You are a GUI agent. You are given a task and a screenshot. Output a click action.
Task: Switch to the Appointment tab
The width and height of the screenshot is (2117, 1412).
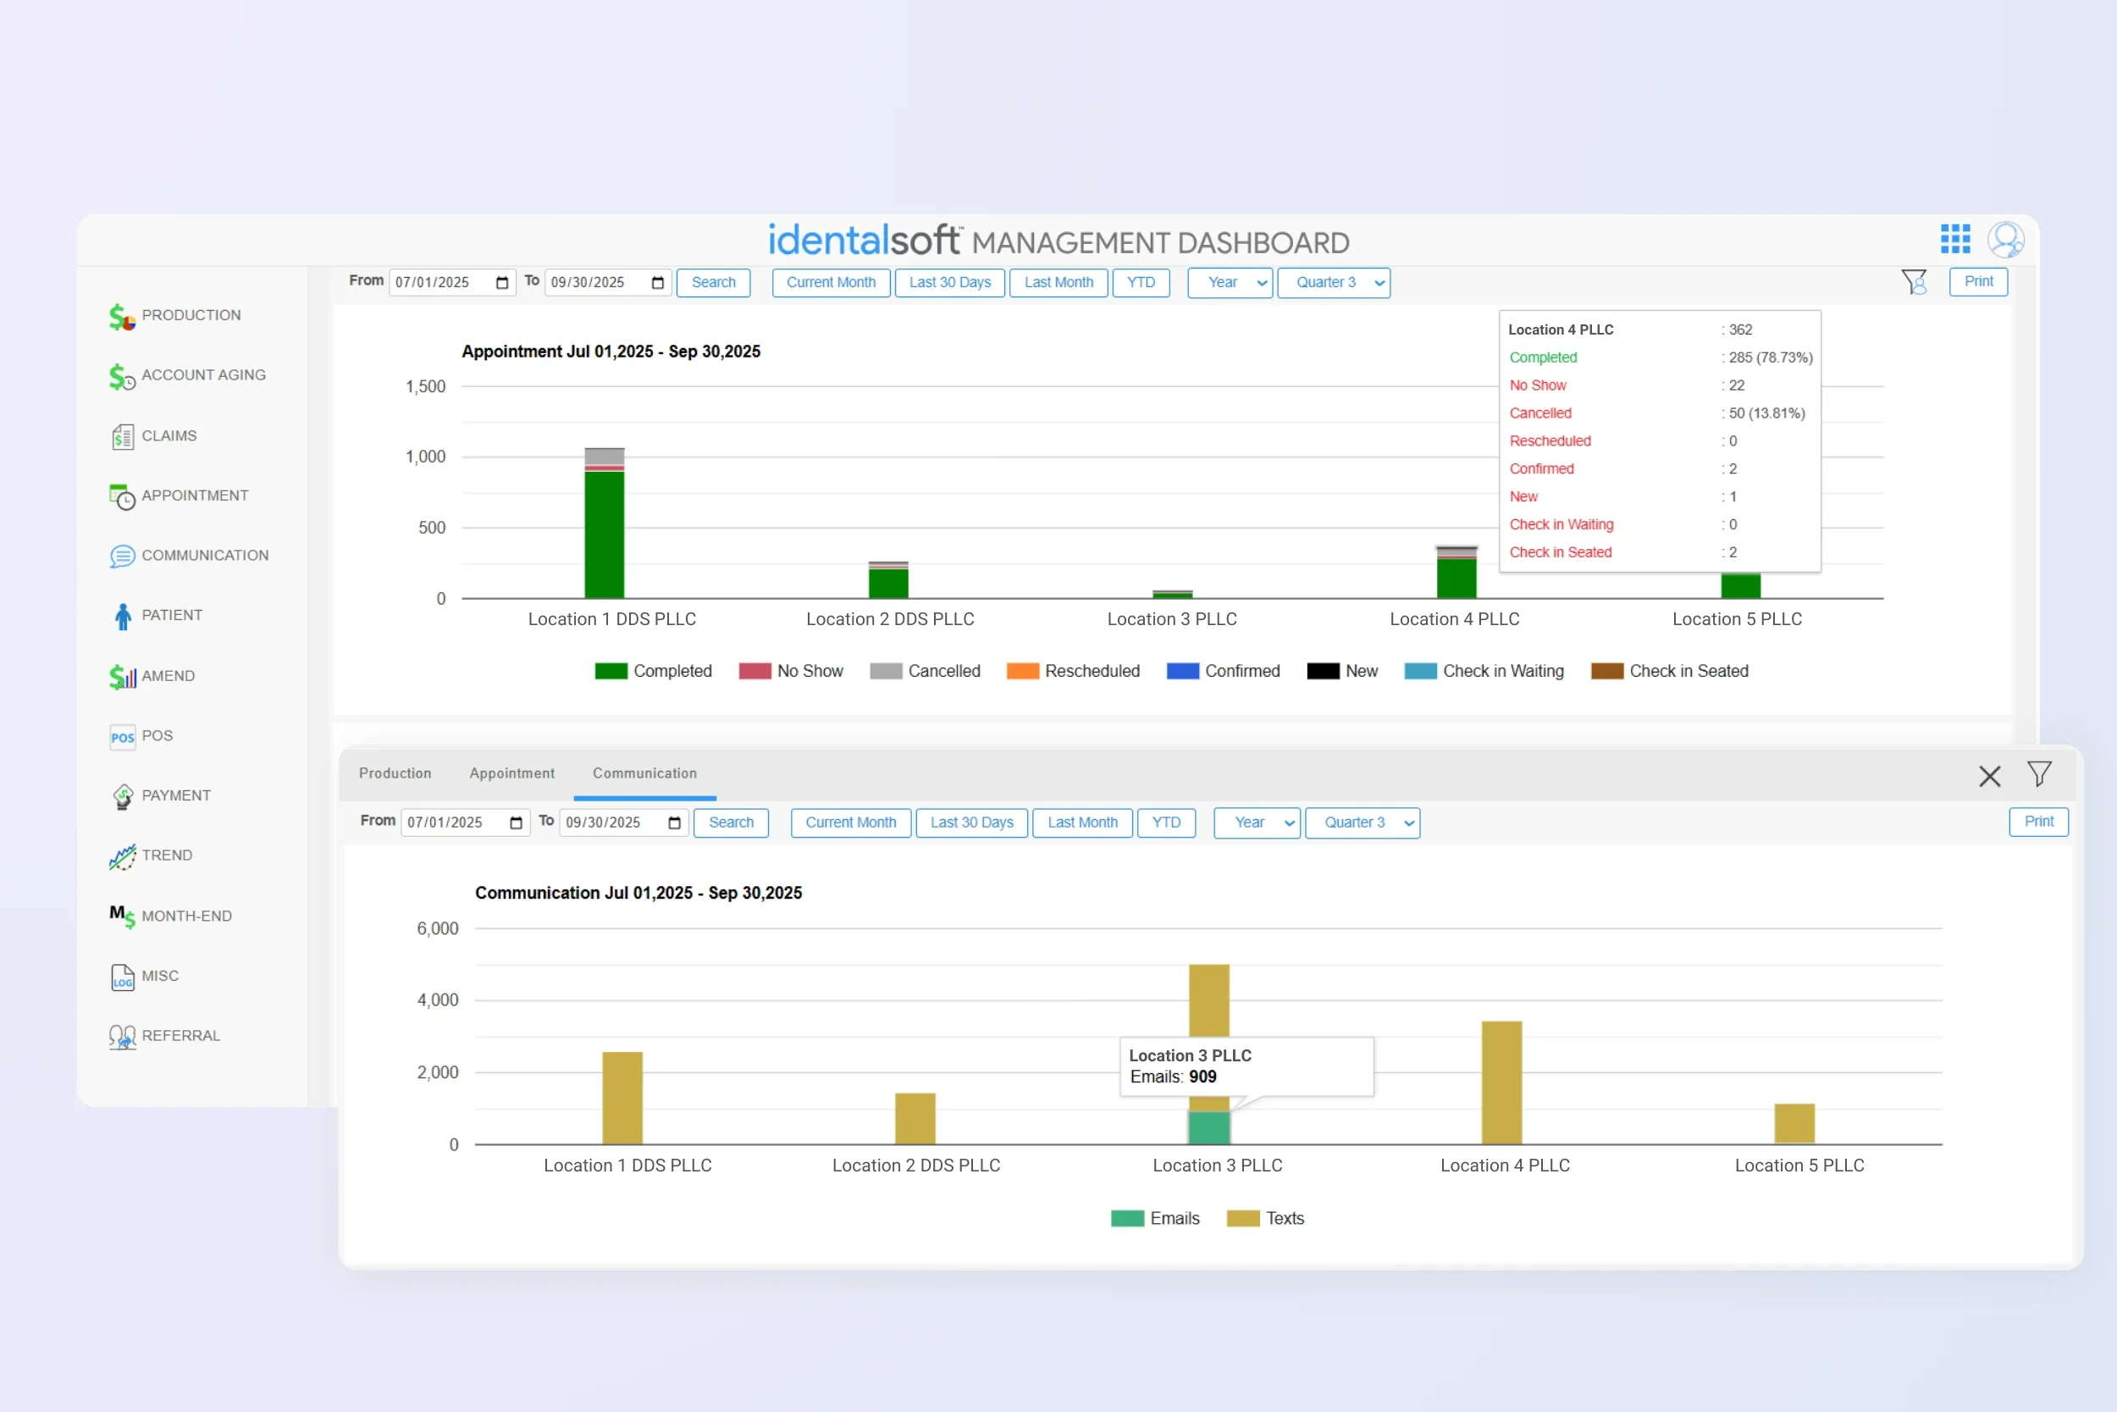point(511,773)
